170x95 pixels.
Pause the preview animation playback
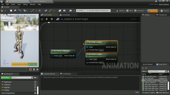[x=34, y=69]
